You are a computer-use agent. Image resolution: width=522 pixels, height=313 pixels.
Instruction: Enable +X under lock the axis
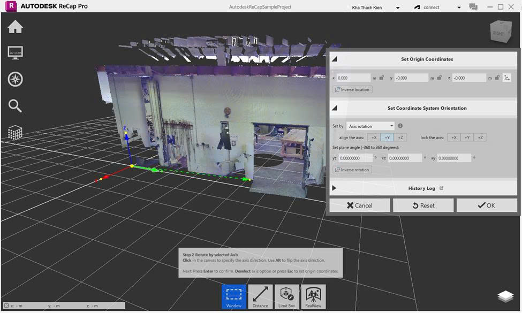click(454, 138)
